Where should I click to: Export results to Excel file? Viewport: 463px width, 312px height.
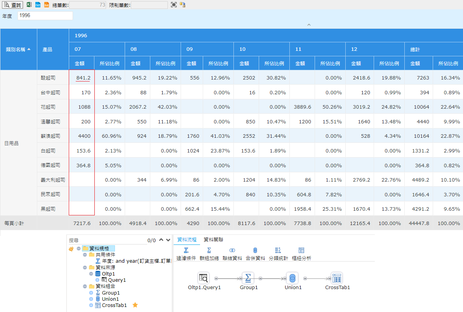pyautogui.click(x=29, y=5)
